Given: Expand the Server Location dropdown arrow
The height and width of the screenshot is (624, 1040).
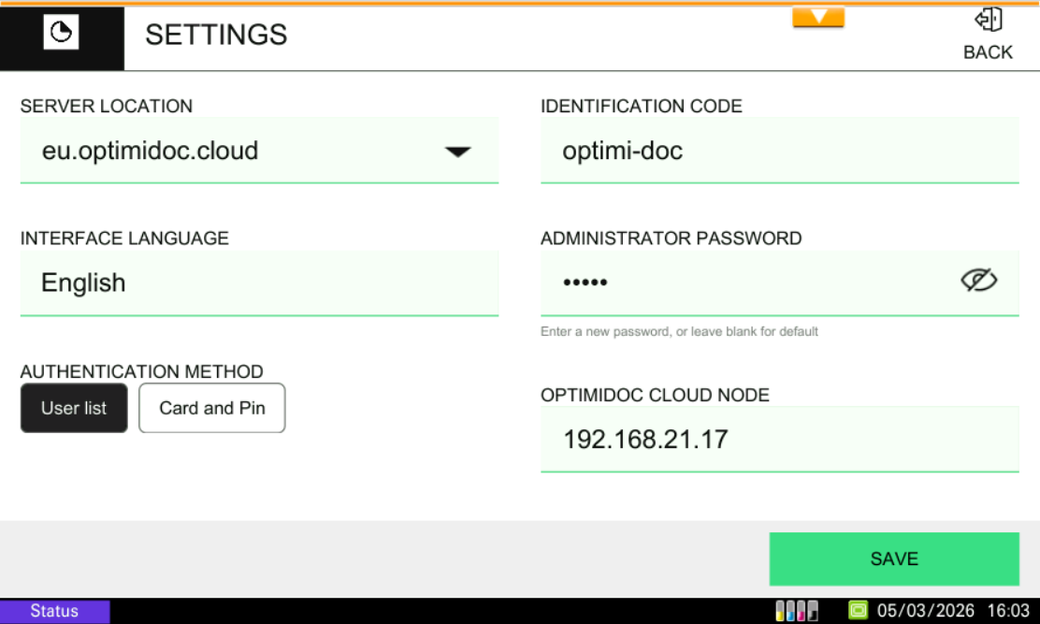Looking at the screenshot, I should [x=457, y=152].
